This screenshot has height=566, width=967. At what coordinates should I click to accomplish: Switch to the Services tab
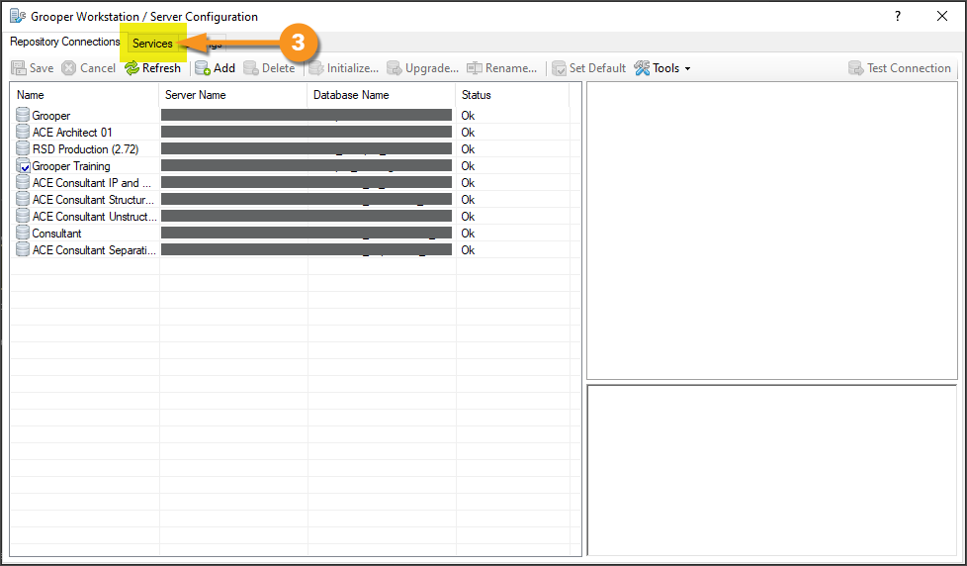pos(152,44)
